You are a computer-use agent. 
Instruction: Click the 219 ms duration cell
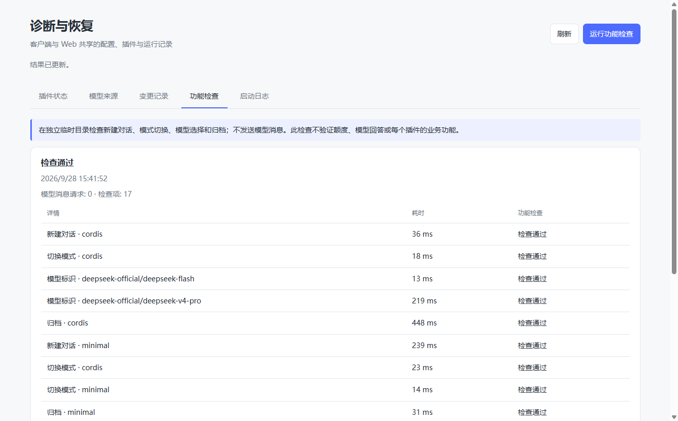click(424, 301)
